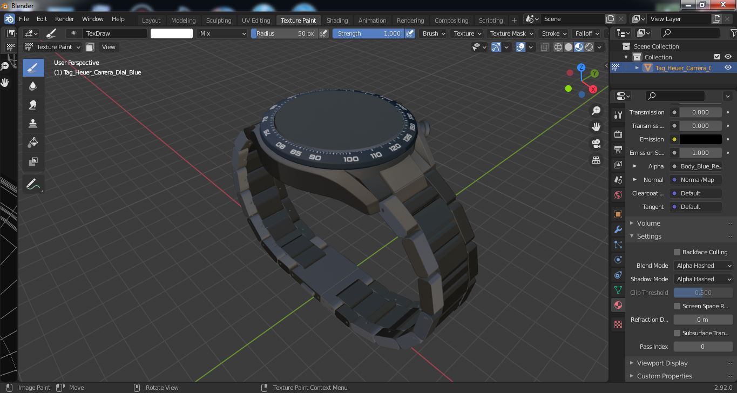
Task: Select the Annotate tool
Action: pyautogui.click(x=33, y=185)
